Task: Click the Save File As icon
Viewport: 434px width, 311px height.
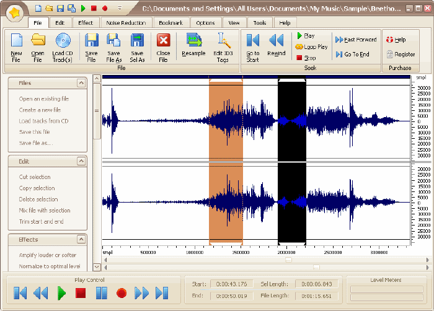Action: pos(113,40)
